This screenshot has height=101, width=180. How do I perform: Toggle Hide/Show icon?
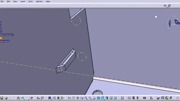[111, 98]
